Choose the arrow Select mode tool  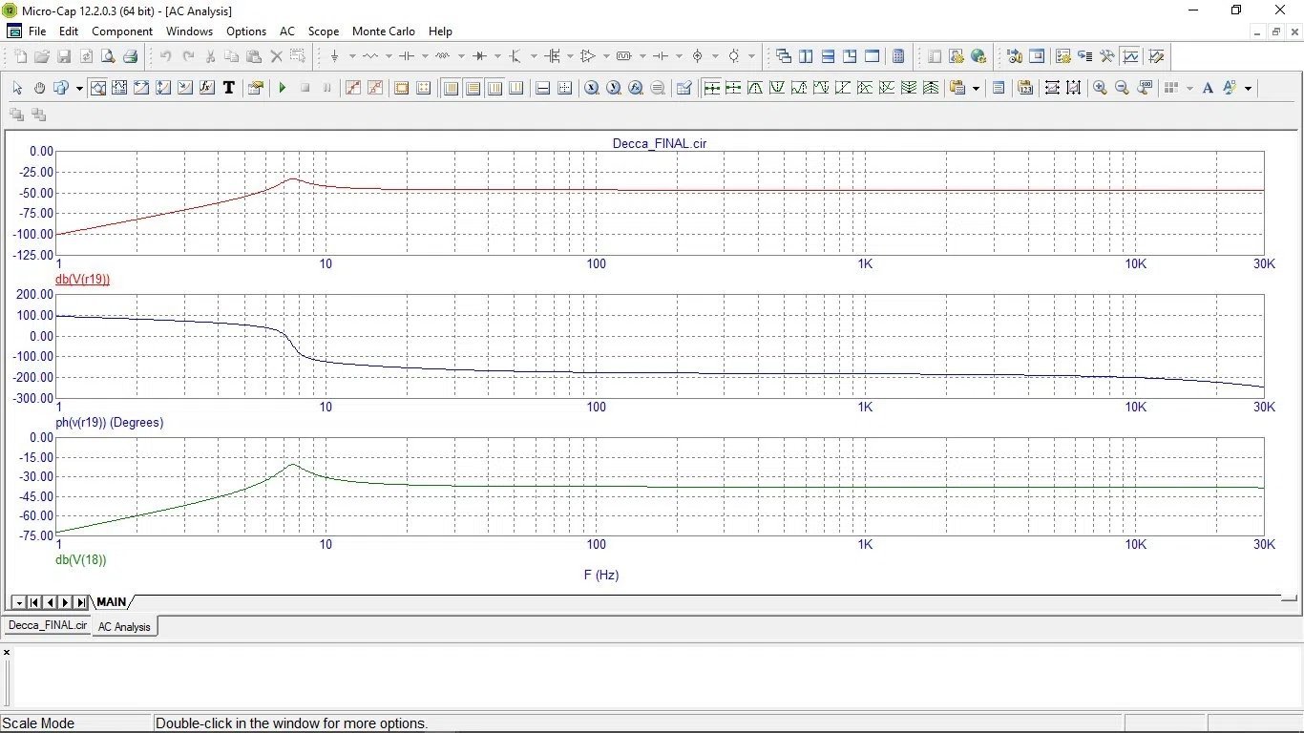(17, 88)
